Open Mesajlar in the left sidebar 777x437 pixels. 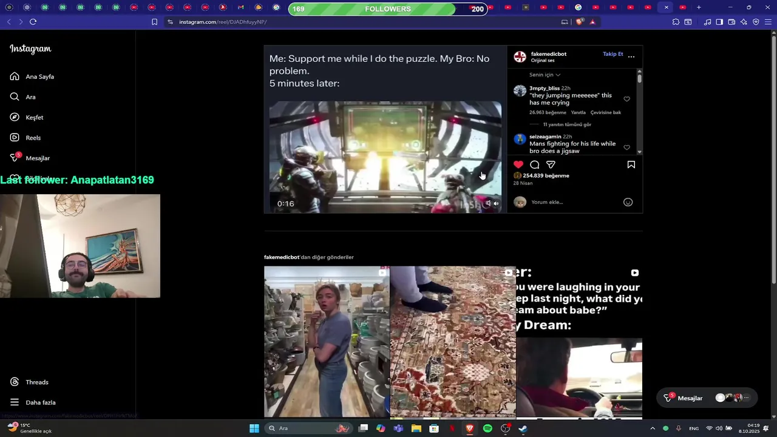(x=30, y=158)
